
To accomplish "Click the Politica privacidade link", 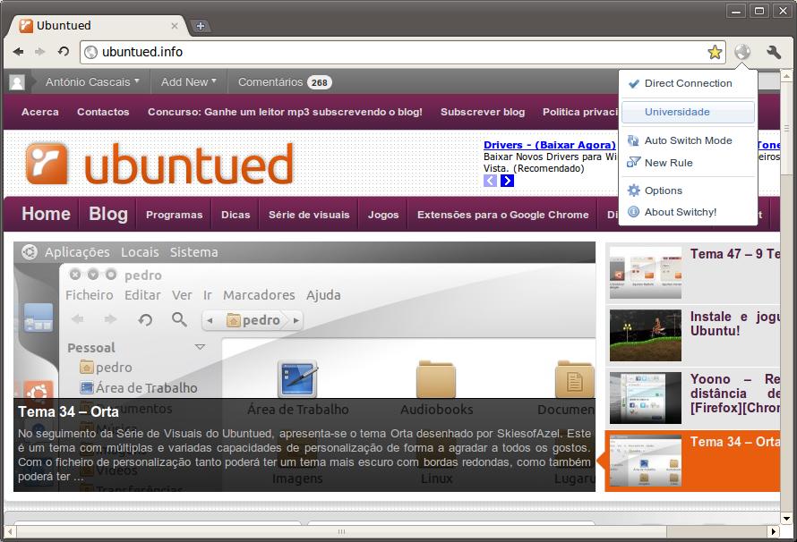I will 580,112.
